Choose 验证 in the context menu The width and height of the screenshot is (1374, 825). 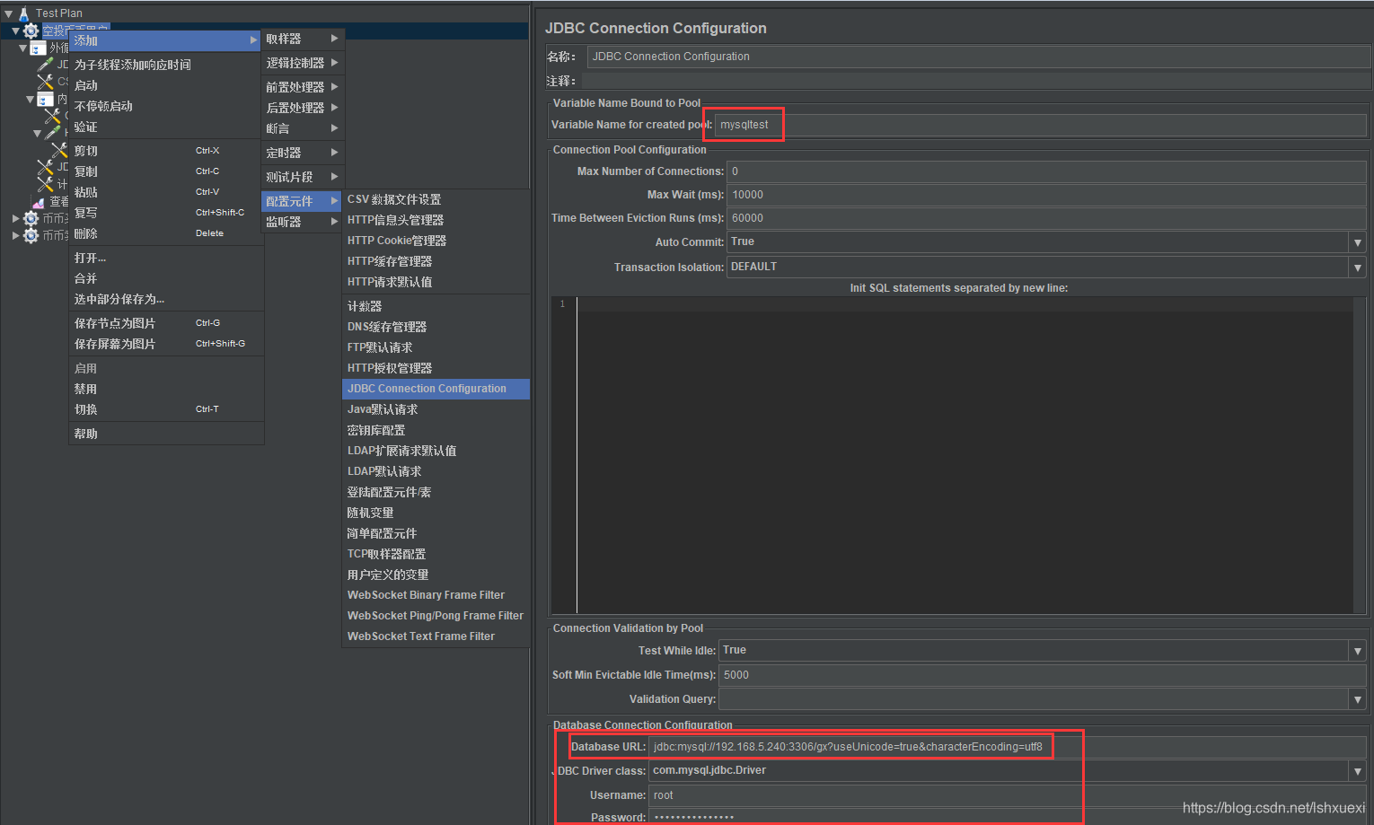165,127
